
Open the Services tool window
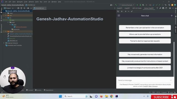click(x=38, y=90)
